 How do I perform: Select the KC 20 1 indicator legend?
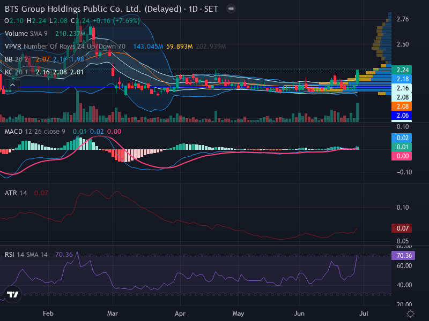[18, 72]
